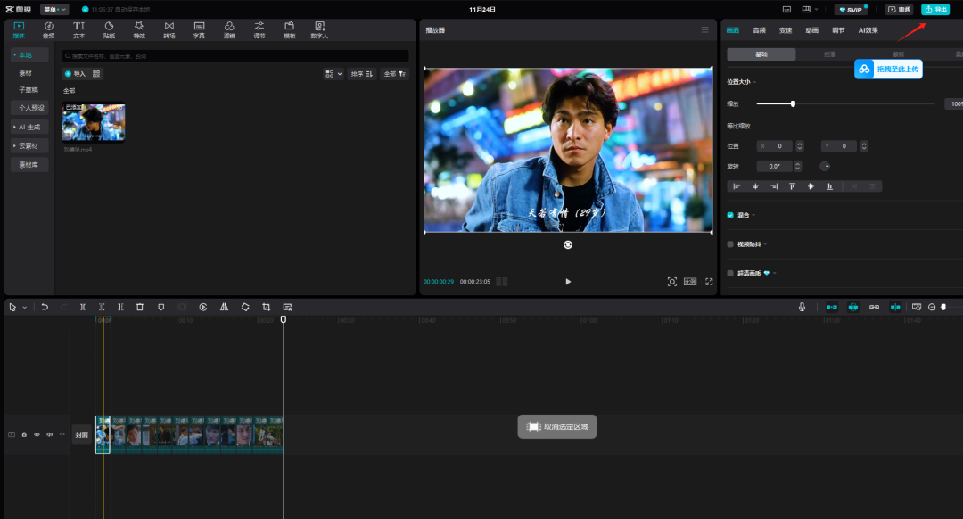Click the scan QR import icon
This screenshot has height=519, width=963.
(x=96, y=74)
